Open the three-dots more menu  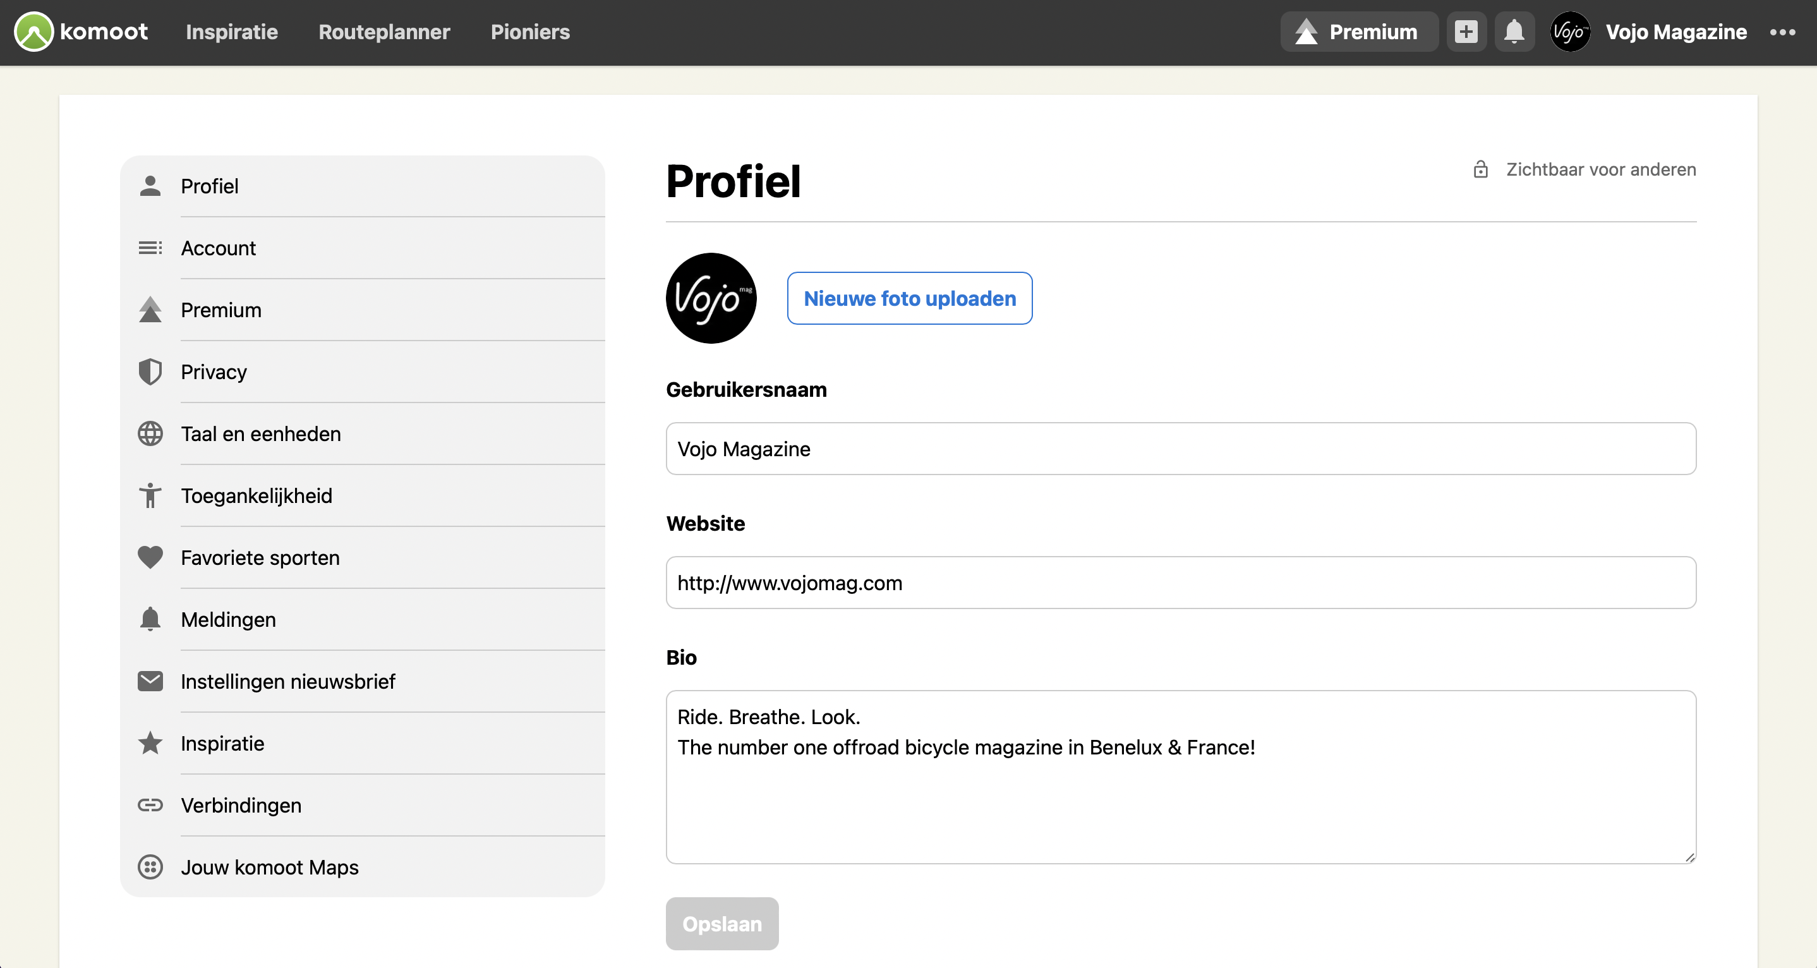[1782, 32]
